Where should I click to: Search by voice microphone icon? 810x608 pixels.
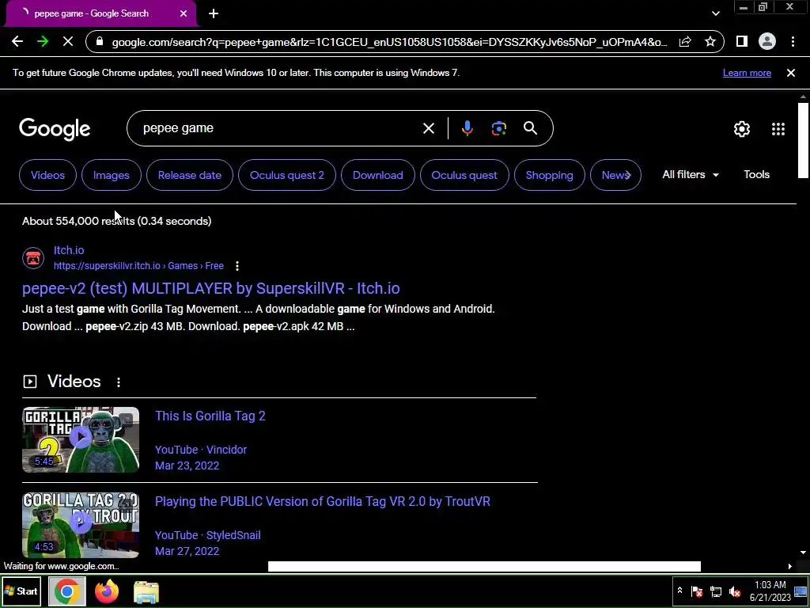[x=467, y=128]
